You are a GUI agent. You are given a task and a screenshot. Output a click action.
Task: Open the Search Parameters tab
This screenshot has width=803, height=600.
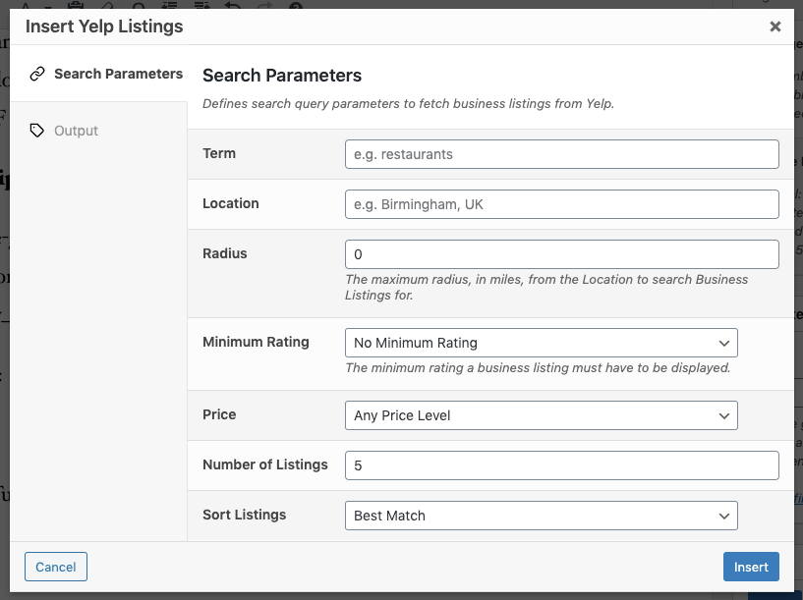click(99, 74)
